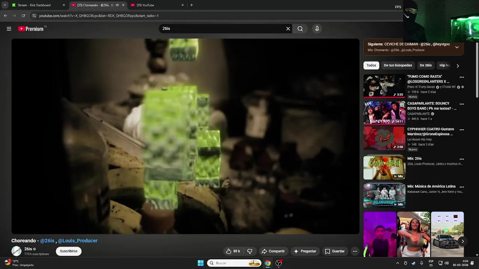Show hidden system tray icons
This screenshot has height=269, width=479.
click(397, 263)
